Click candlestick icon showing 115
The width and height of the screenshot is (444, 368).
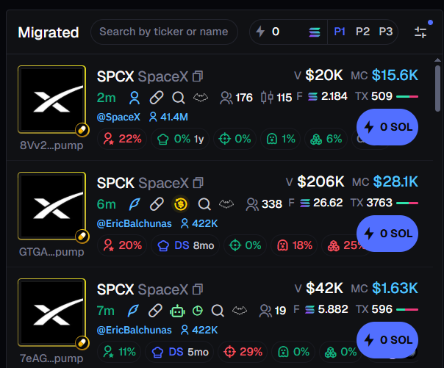pyautogui.click(x=267, y=98)
